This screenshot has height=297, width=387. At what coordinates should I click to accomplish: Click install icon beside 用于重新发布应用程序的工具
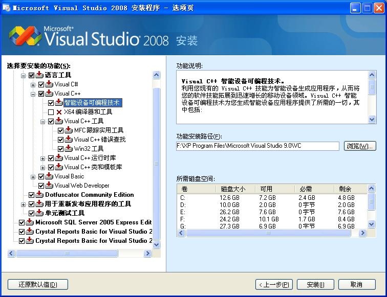[x=39, y=204]
